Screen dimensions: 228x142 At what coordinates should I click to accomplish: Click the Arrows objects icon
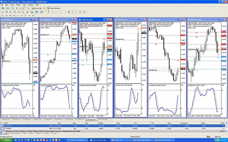(84, 12)
